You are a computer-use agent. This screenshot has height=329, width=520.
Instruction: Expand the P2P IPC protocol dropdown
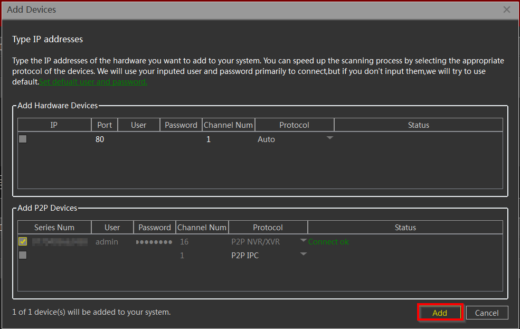[x=303, y=254]
